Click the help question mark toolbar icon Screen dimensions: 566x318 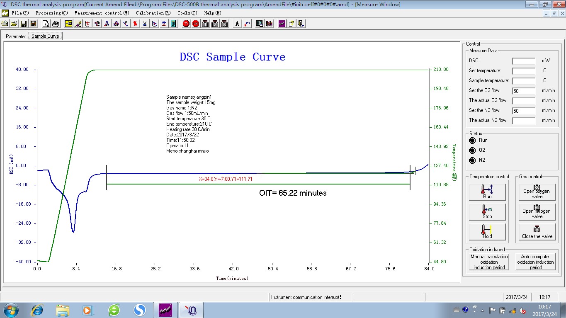click(292, 24)
